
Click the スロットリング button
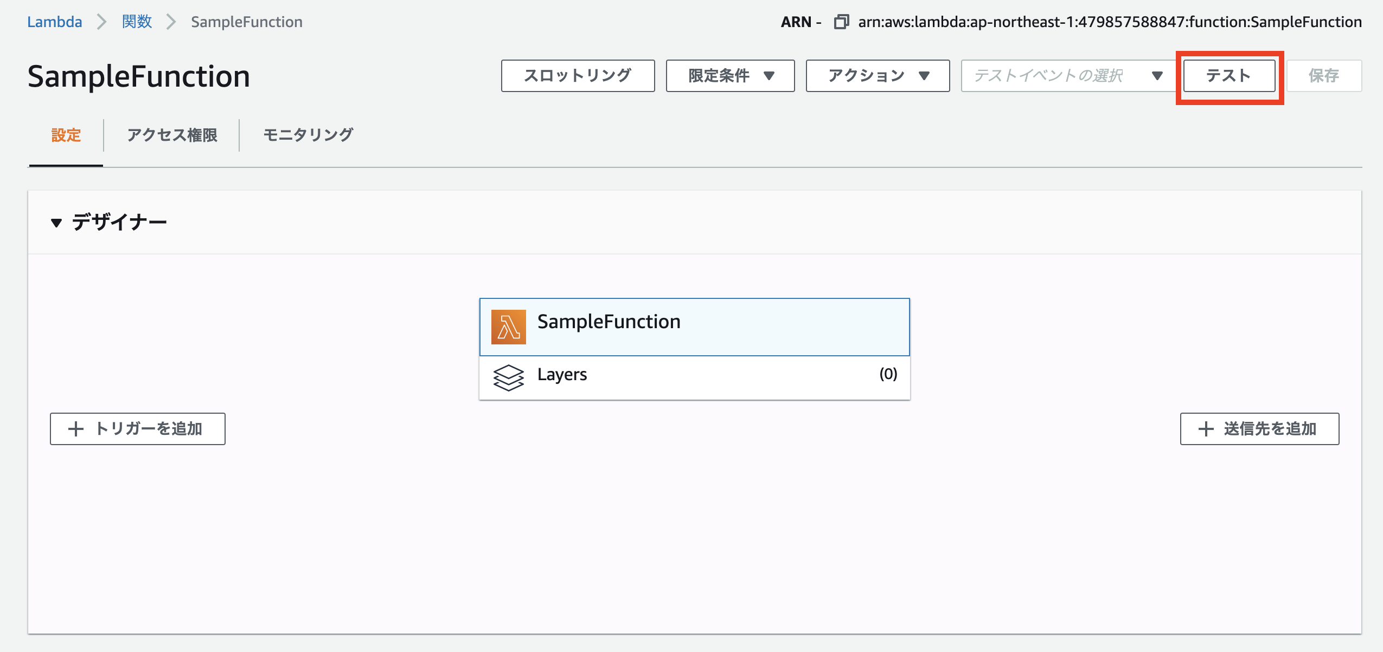577,76
